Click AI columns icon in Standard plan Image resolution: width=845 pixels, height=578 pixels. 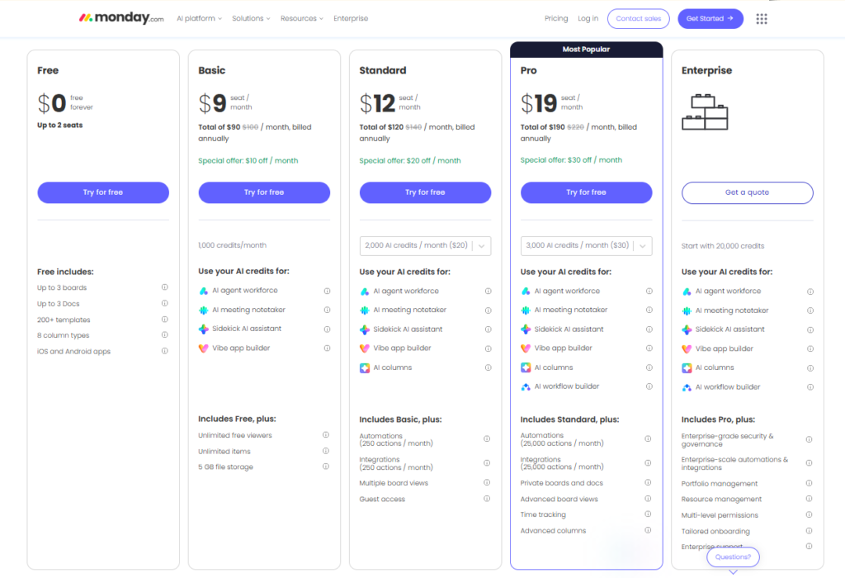(364, 367)
